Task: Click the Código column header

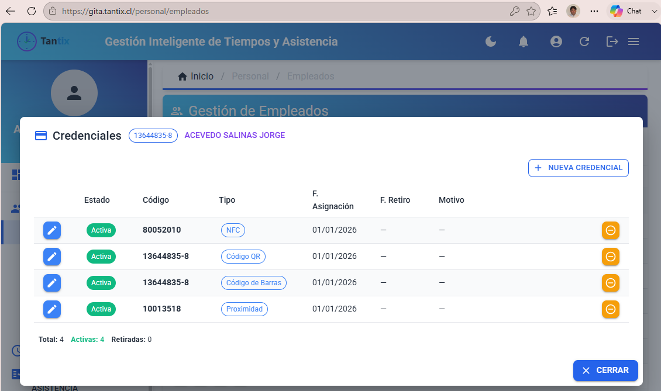Action: point(156,200)
